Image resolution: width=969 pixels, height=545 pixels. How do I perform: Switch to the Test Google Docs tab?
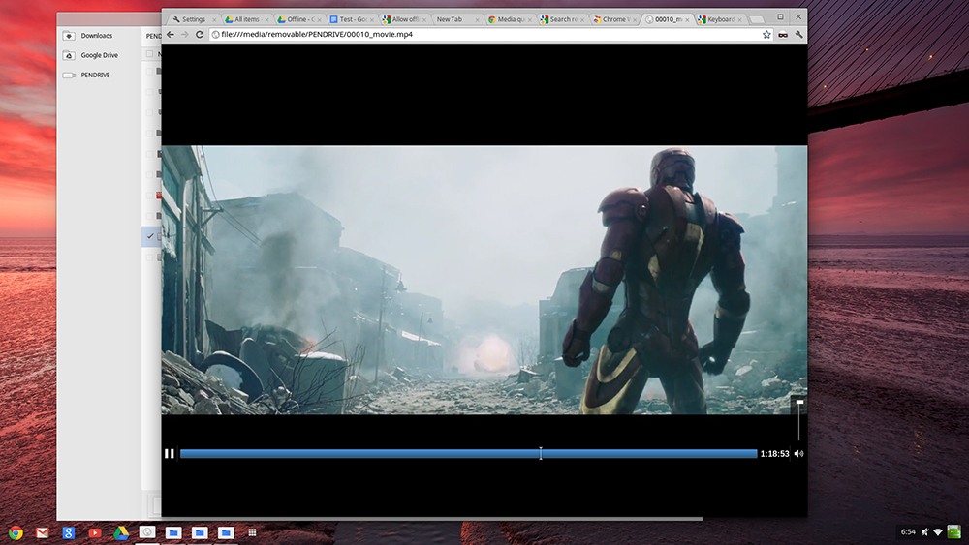351,19
